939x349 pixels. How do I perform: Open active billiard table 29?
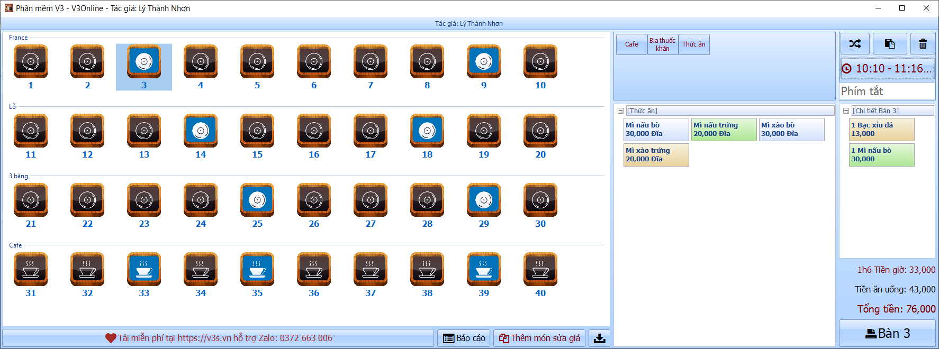(x=484, y=206)
